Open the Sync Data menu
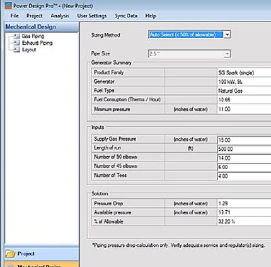Image resolution: width=271 pixels, height=267 pixels. (x=126, y=16)
